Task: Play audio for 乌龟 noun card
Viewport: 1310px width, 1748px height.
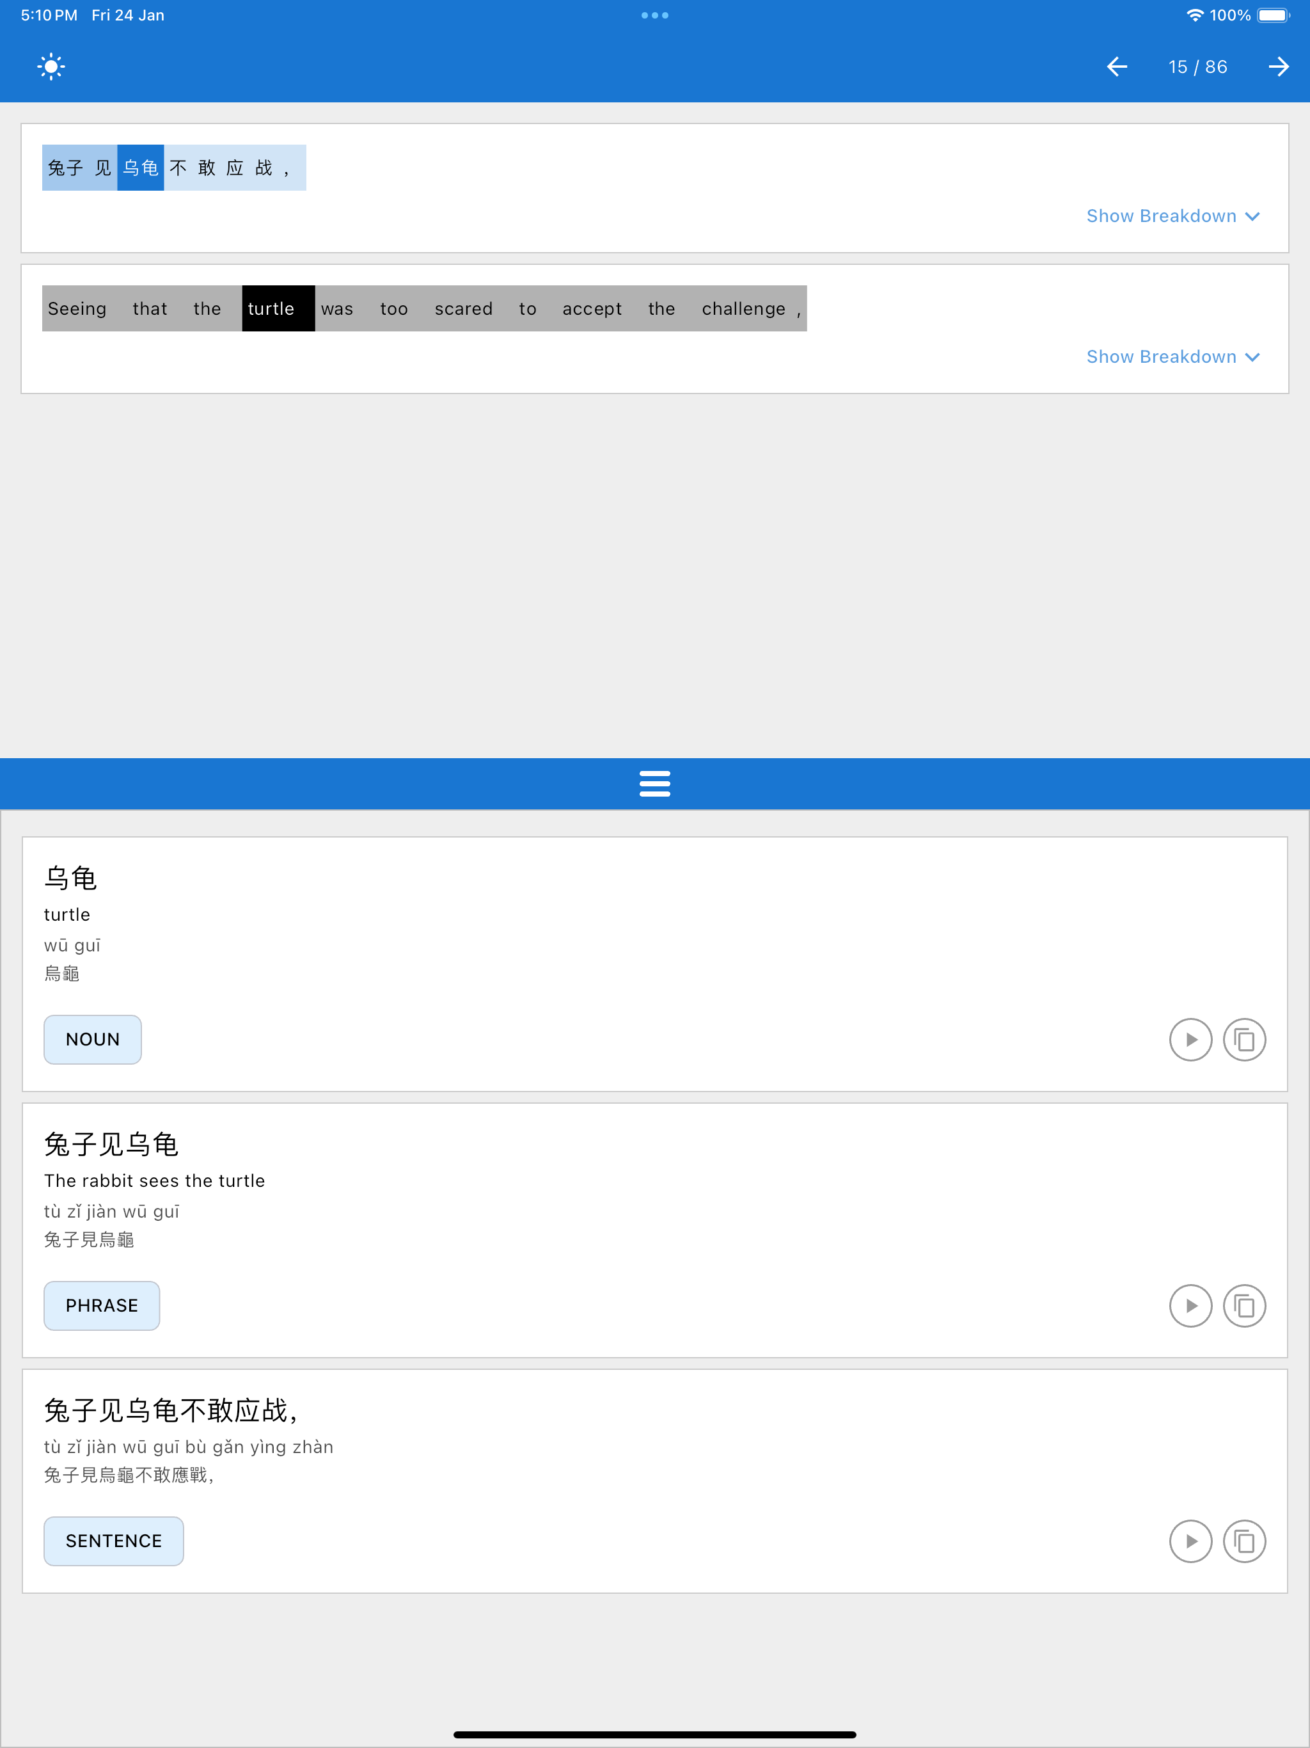Action: tap(1190, 1039)
